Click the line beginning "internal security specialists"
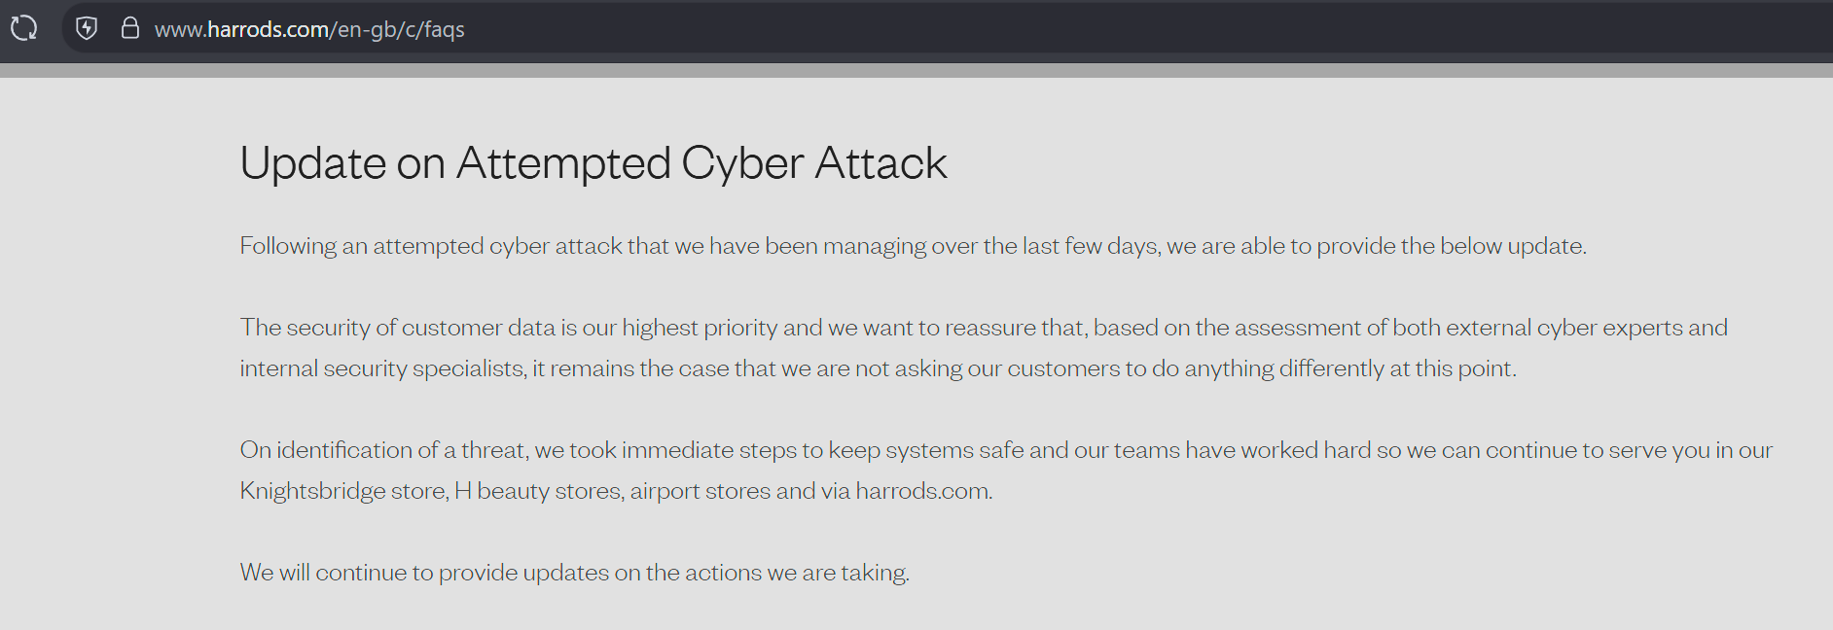The width and height of the screenshot is (1833, 630). pyautogui.click(x=381, y=368)
